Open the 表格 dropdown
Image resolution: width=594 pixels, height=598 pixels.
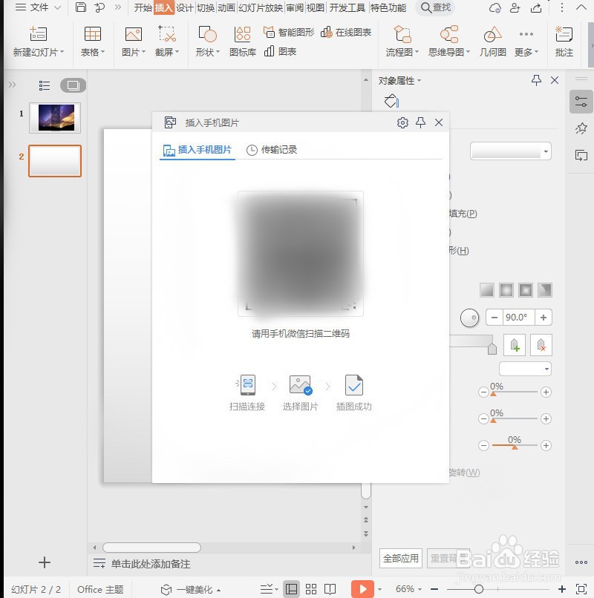(92, 42)
